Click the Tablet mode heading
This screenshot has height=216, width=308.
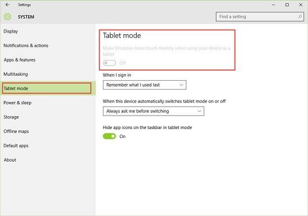122,35
